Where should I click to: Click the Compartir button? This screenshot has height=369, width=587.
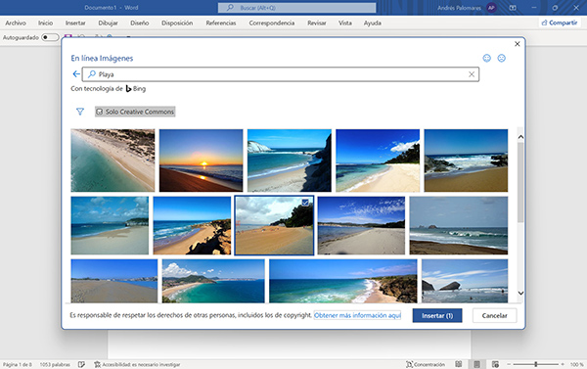tap(560, 23)
